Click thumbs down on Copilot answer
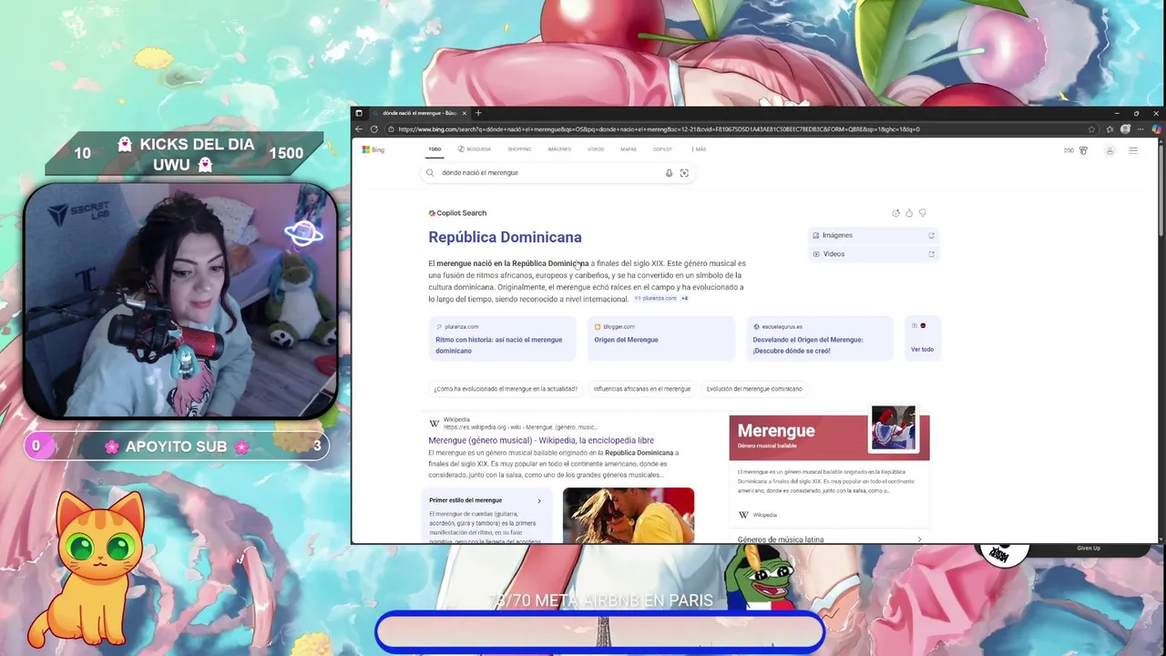Image resolution: width=1166 pixels, height=656 pixels. click(x=922, y=213)
